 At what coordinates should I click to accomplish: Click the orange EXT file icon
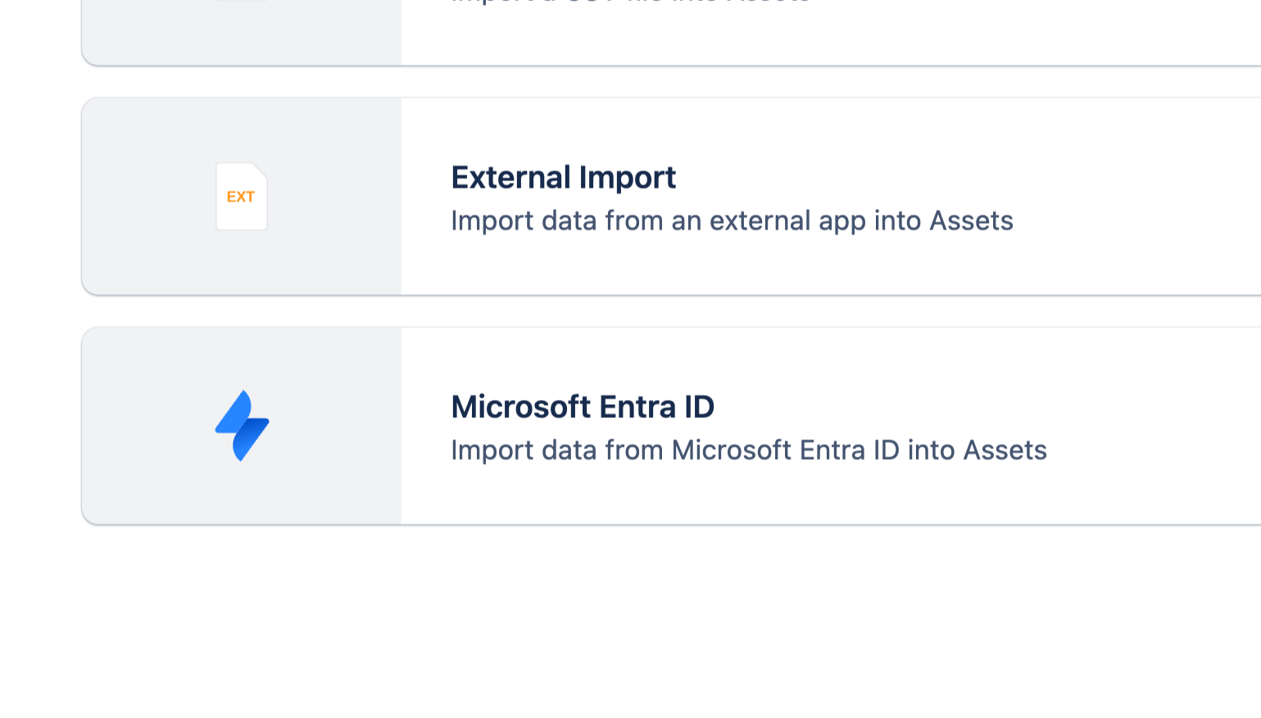pyautogui.click(x=241, y=197)
